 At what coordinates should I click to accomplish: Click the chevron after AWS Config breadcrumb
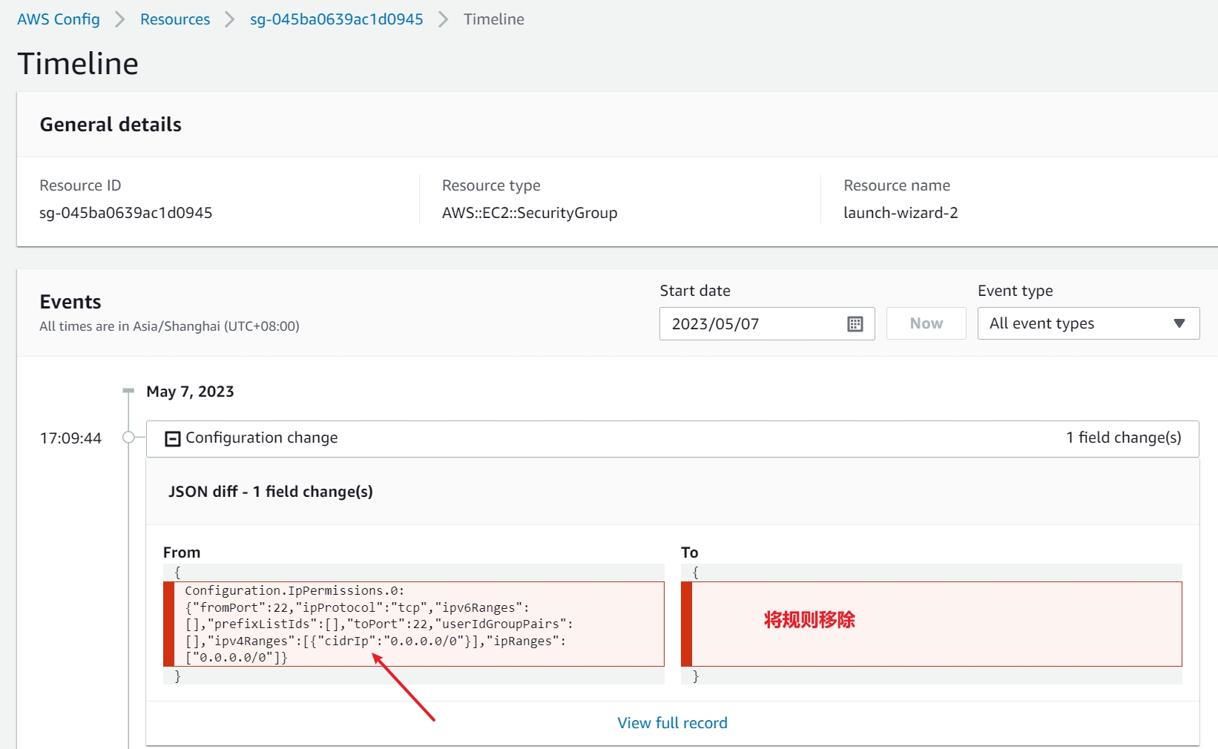119,19
